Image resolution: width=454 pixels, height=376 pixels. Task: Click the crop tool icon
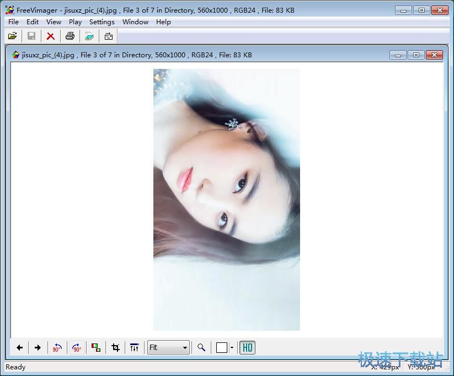tap(115, 347)
